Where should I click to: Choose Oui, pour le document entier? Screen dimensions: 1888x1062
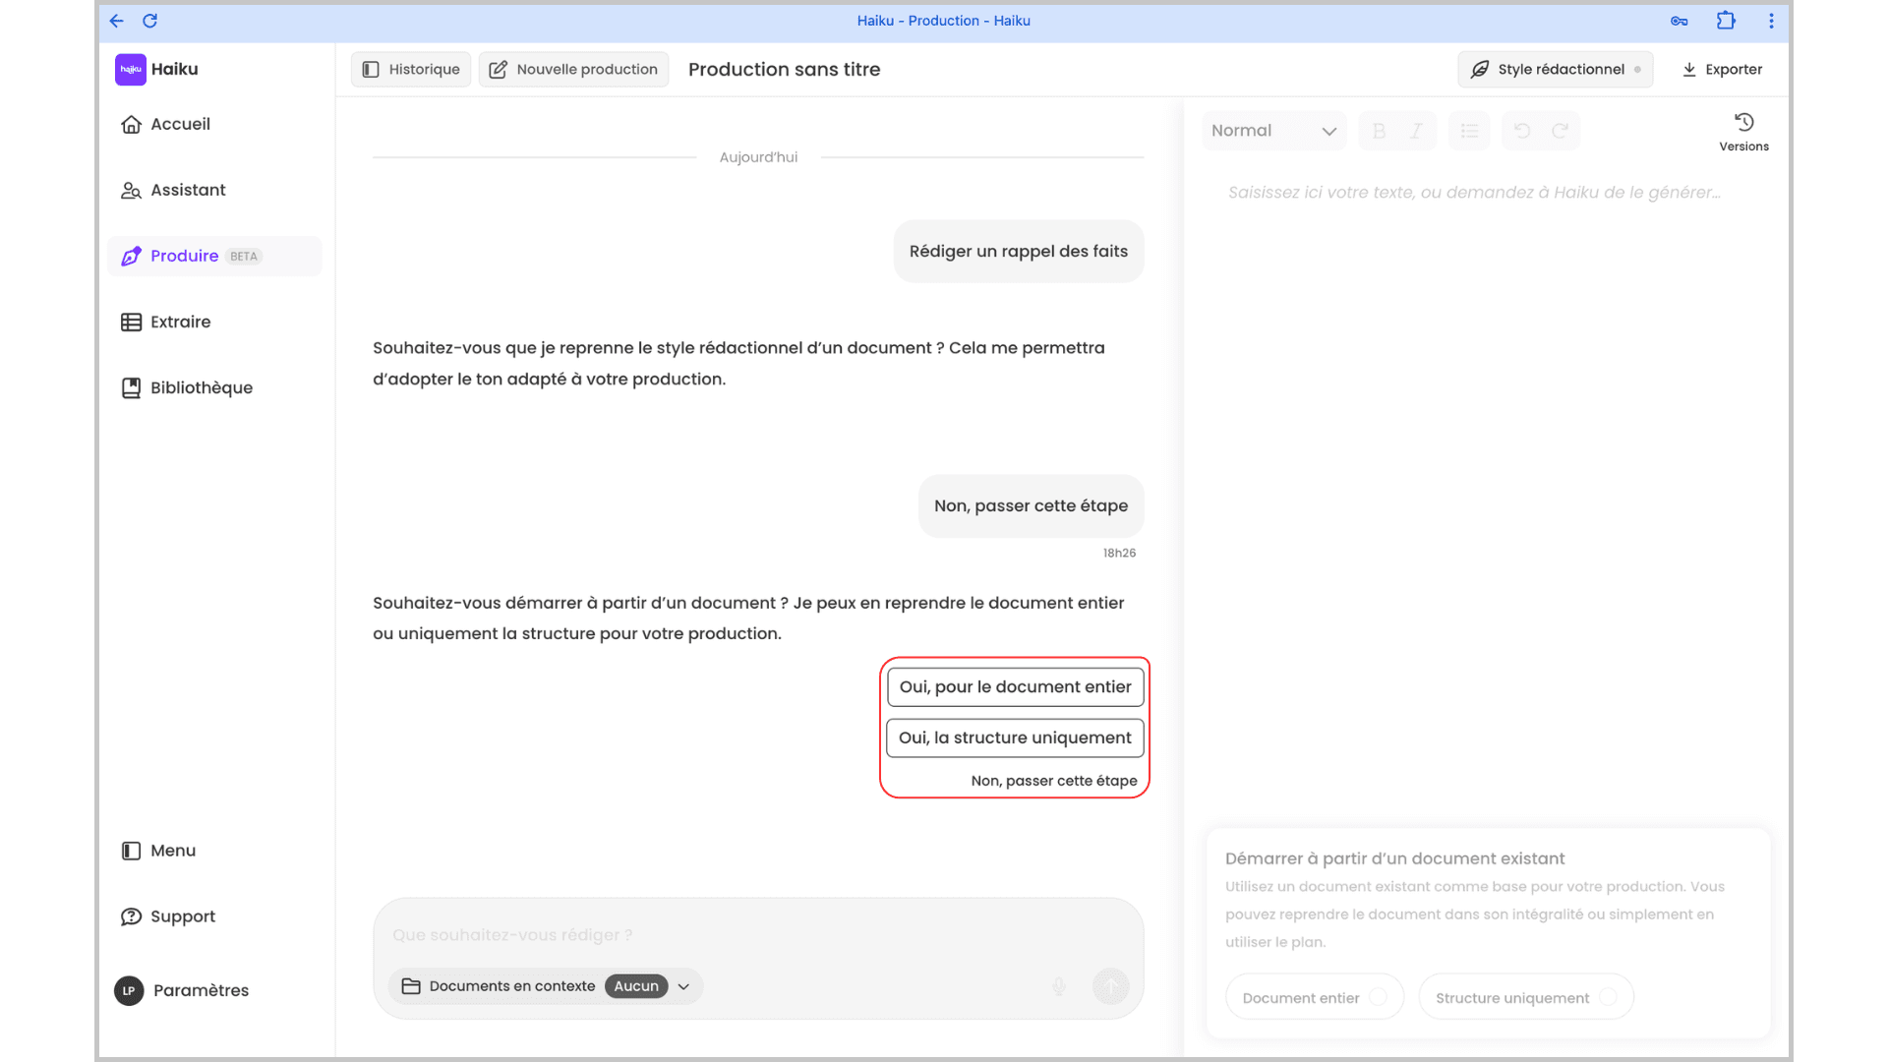click(1015, 686)
